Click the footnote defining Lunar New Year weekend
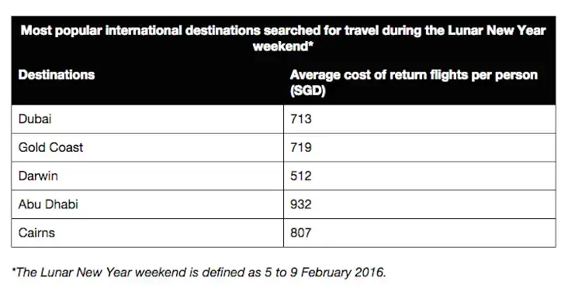The width and height of the screenshot is (568, 291). (x=199, y=272)
